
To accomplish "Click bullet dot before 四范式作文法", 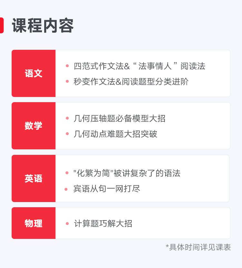I will pos(67,66).
